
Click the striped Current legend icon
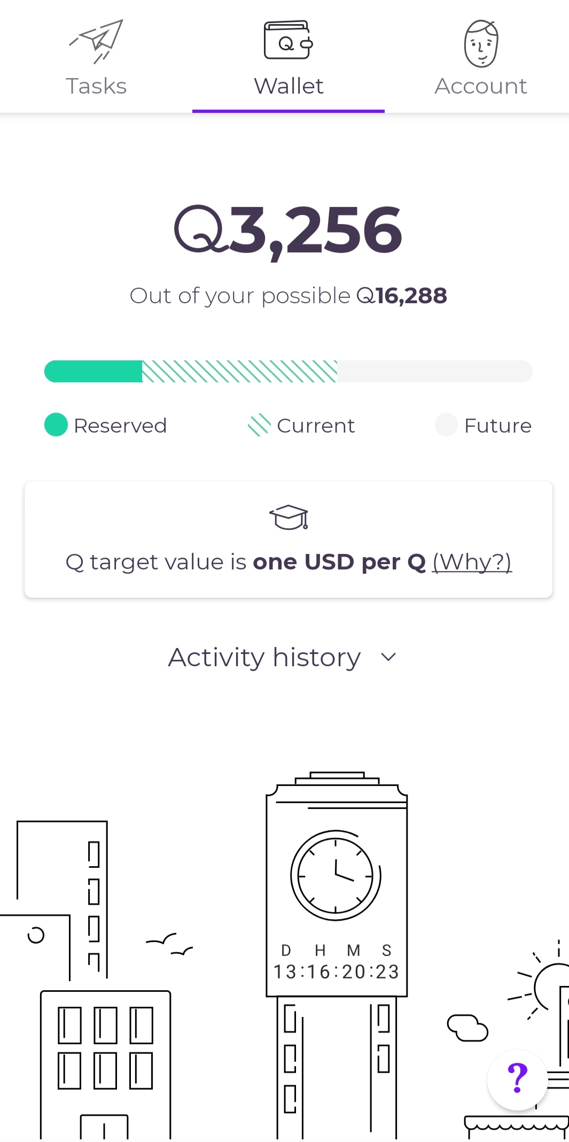[x=259, y=425]
